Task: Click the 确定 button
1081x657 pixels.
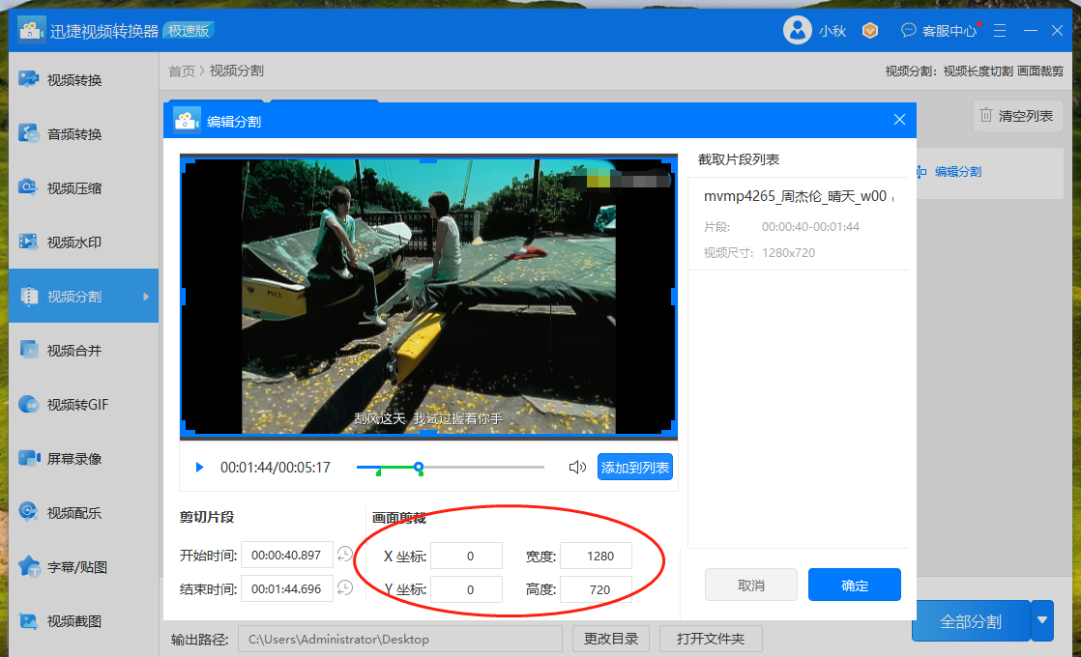Action: (x=854, y=585)
